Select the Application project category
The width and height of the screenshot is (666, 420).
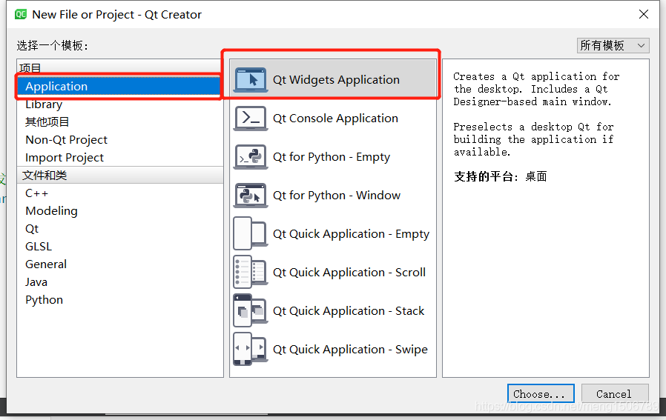119,87
